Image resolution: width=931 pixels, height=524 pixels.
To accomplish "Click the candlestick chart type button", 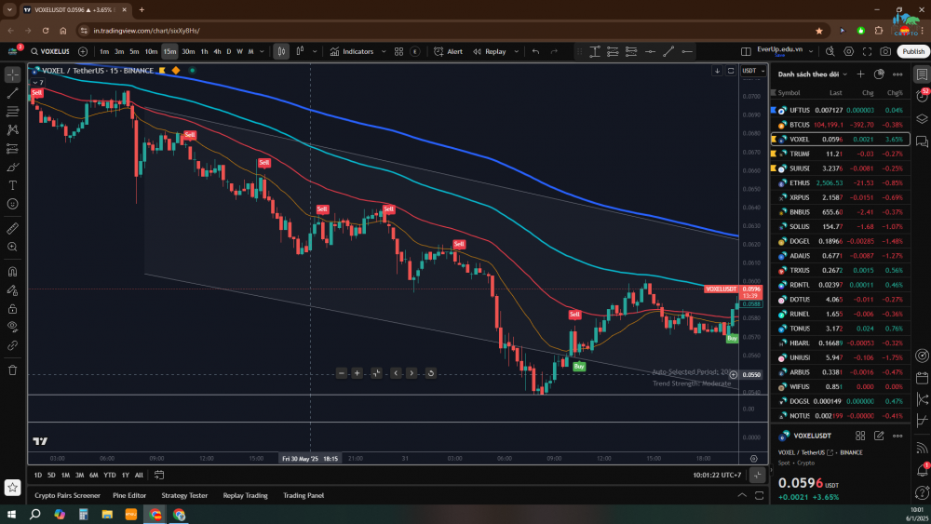I will (281, 51).
